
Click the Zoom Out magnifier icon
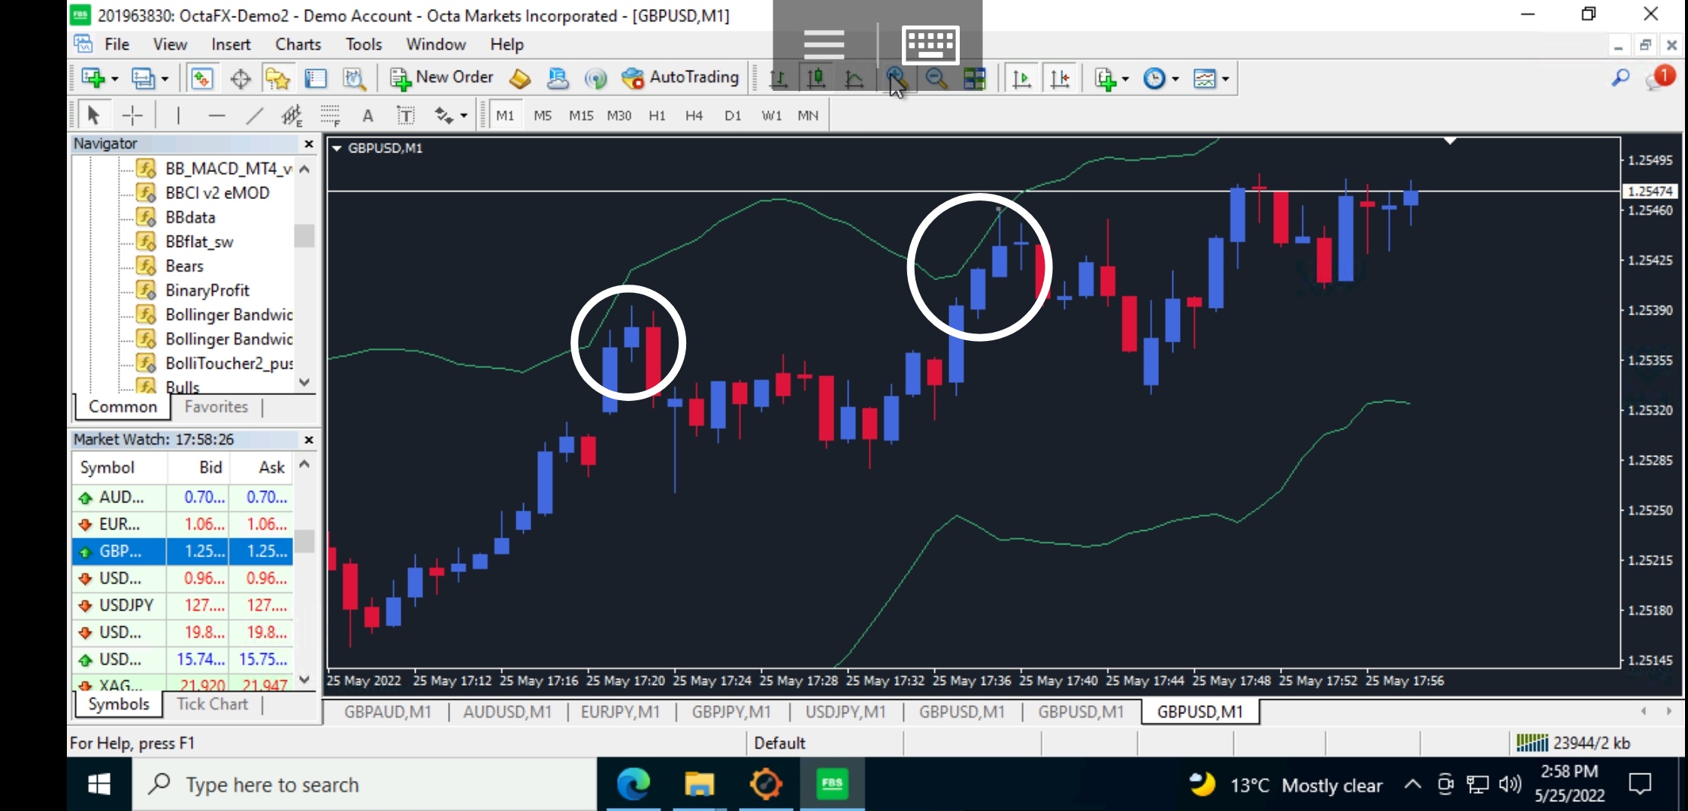(936, 78)
